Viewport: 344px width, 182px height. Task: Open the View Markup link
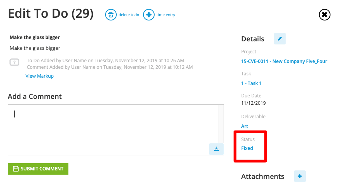(x=39, y=76)
